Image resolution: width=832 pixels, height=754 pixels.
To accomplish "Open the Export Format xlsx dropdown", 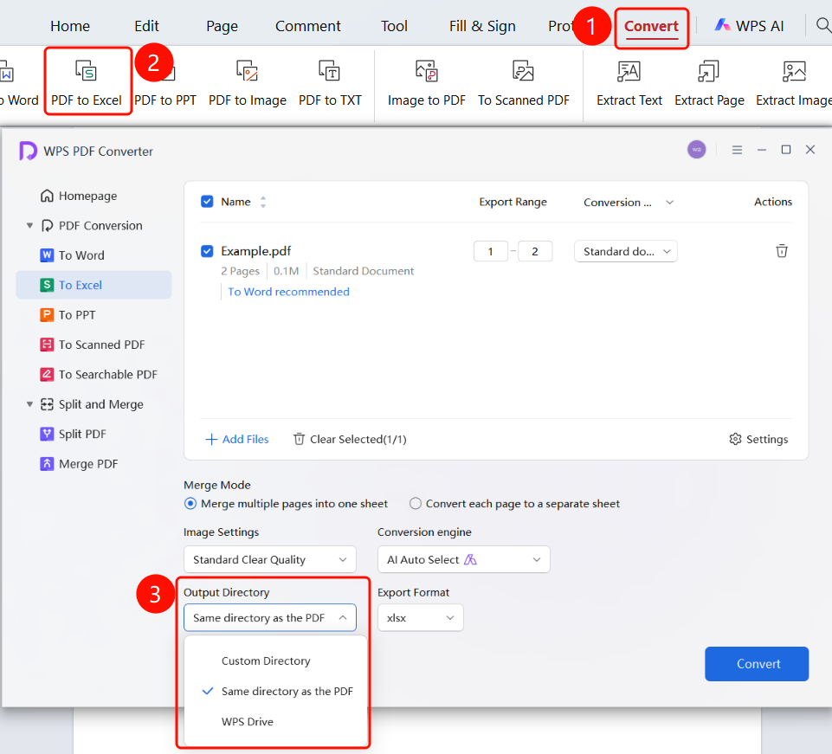I will tap(421, 617).
